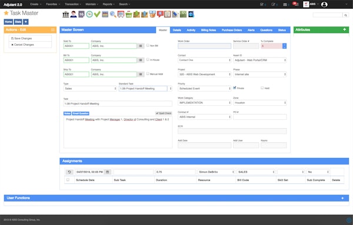Open the user profile avatar icon

[324, 4]
